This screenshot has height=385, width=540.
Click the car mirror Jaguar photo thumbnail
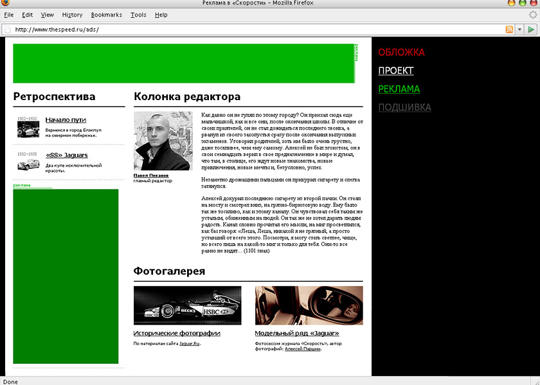pyautogui.click(x=309, y=305)
